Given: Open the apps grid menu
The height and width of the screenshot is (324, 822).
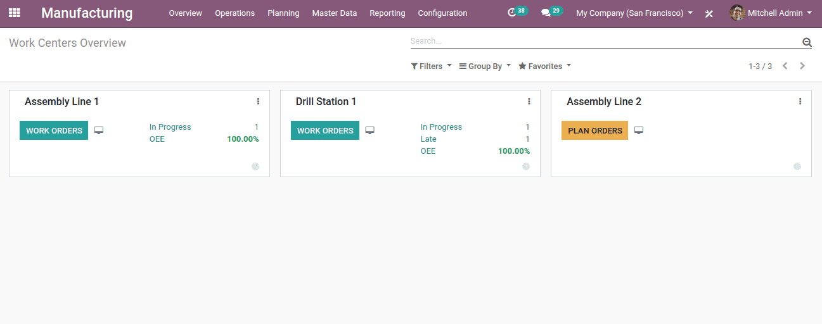Looking at the screenshot, I should click(14, 13).
